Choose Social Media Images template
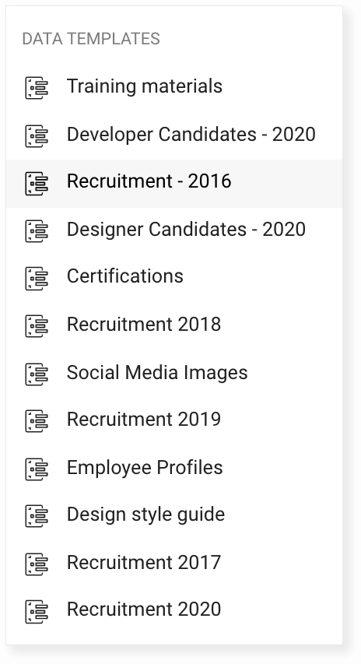This screenshot has height=664, width=361. (157, 373)
